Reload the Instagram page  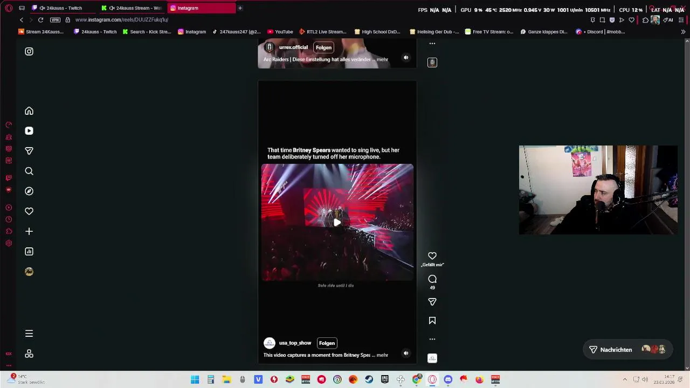pos(40,20)
